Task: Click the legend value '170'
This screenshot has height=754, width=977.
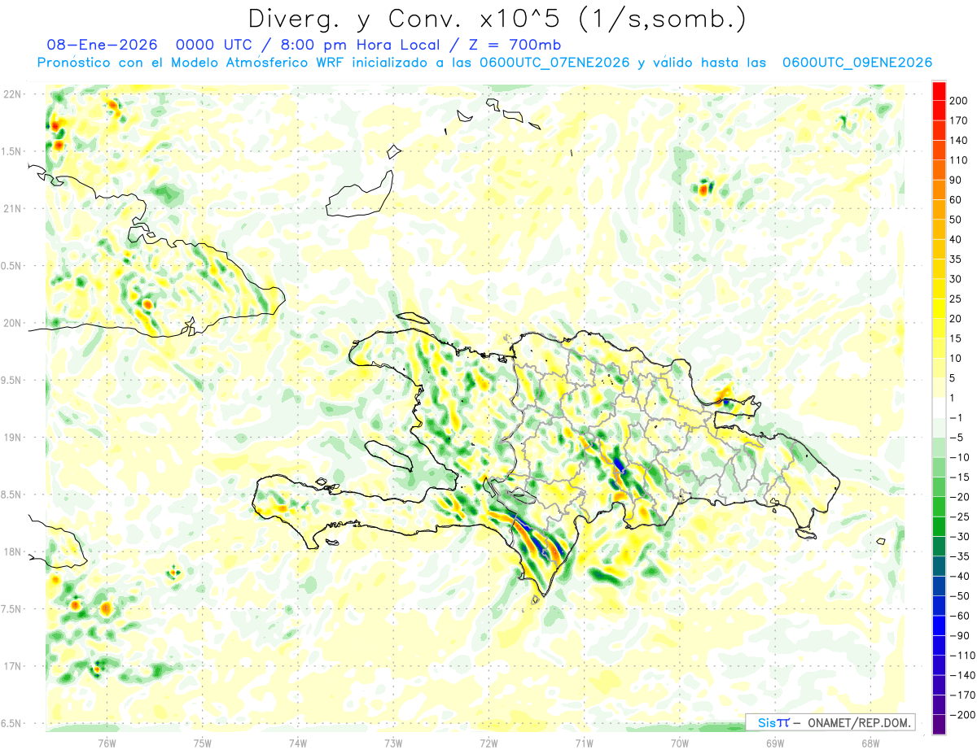Action: click(x=959, y=120)
